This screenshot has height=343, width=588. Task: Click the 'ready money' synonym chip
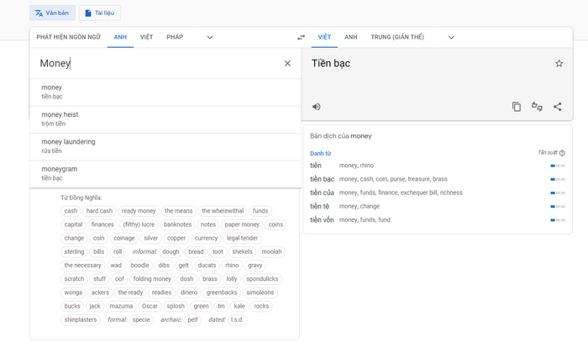pyautogui.click(x=139, y=211)
